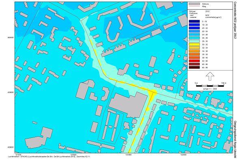Click the Weg line legend symbol
Screen dimensions: 246x161
(x=194, y=6)
